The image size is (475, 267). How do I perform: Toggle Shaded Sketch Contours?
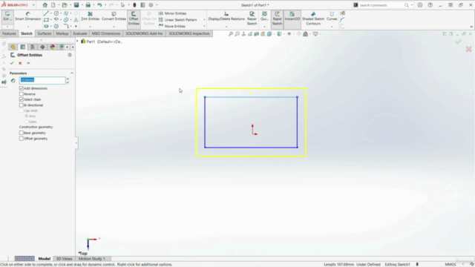tap(313, 18)
